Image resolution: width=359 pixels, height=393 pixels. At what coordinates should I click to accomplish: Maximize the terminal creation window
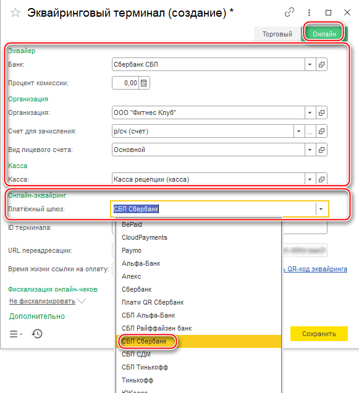tap(329, 12)
